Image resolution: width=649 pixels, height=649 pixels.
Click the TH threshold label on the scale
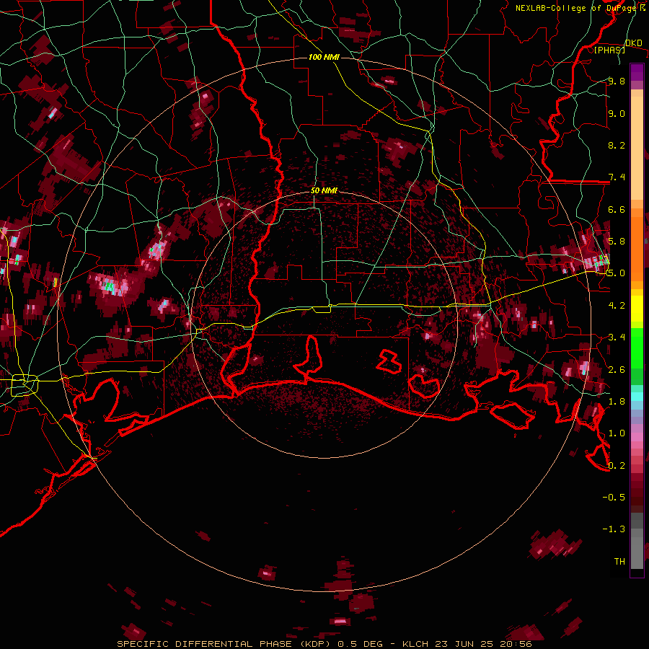point(619,562)
